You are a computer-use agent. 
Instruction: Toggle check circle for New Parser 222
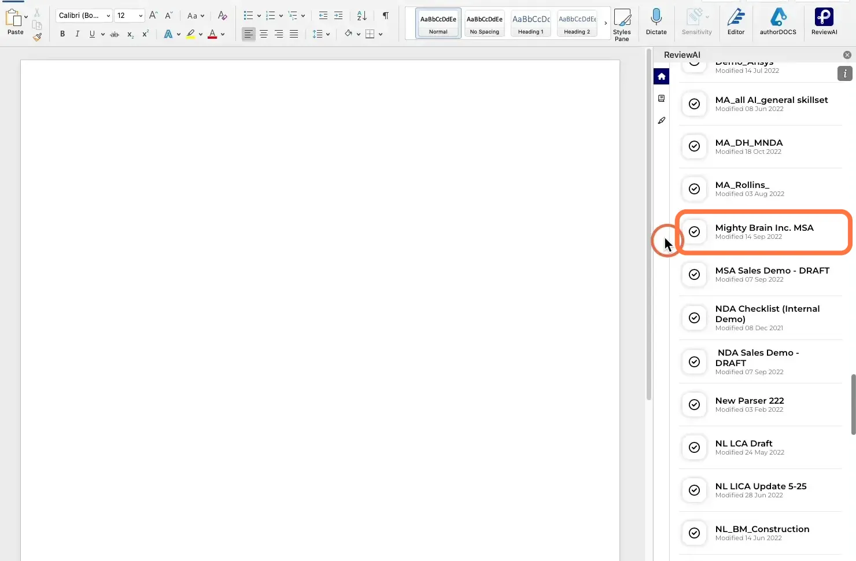click(x=694, y=404)
